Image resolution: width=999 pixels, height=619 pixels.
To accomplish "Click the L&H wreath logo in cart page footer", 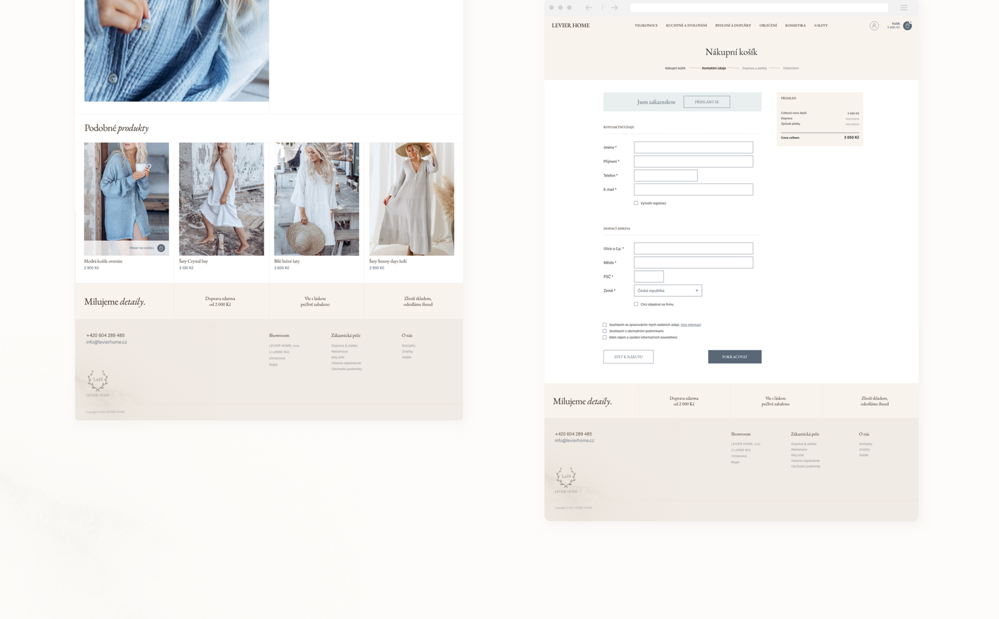I will 566,477.
